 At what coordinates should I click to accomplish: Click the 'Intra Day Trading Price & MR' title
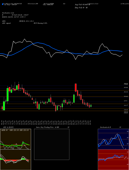click(48, 127)
